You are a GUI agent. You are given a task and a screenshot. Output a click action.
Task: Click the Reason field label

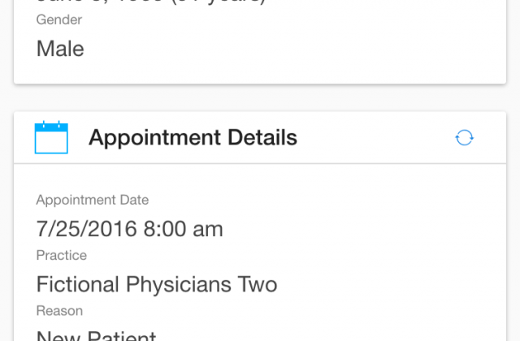(59, 311)
